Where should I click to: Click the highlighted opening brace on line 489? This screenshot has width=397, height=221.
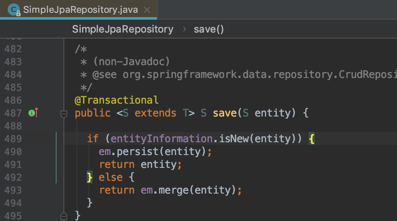[x=312, y=139]
